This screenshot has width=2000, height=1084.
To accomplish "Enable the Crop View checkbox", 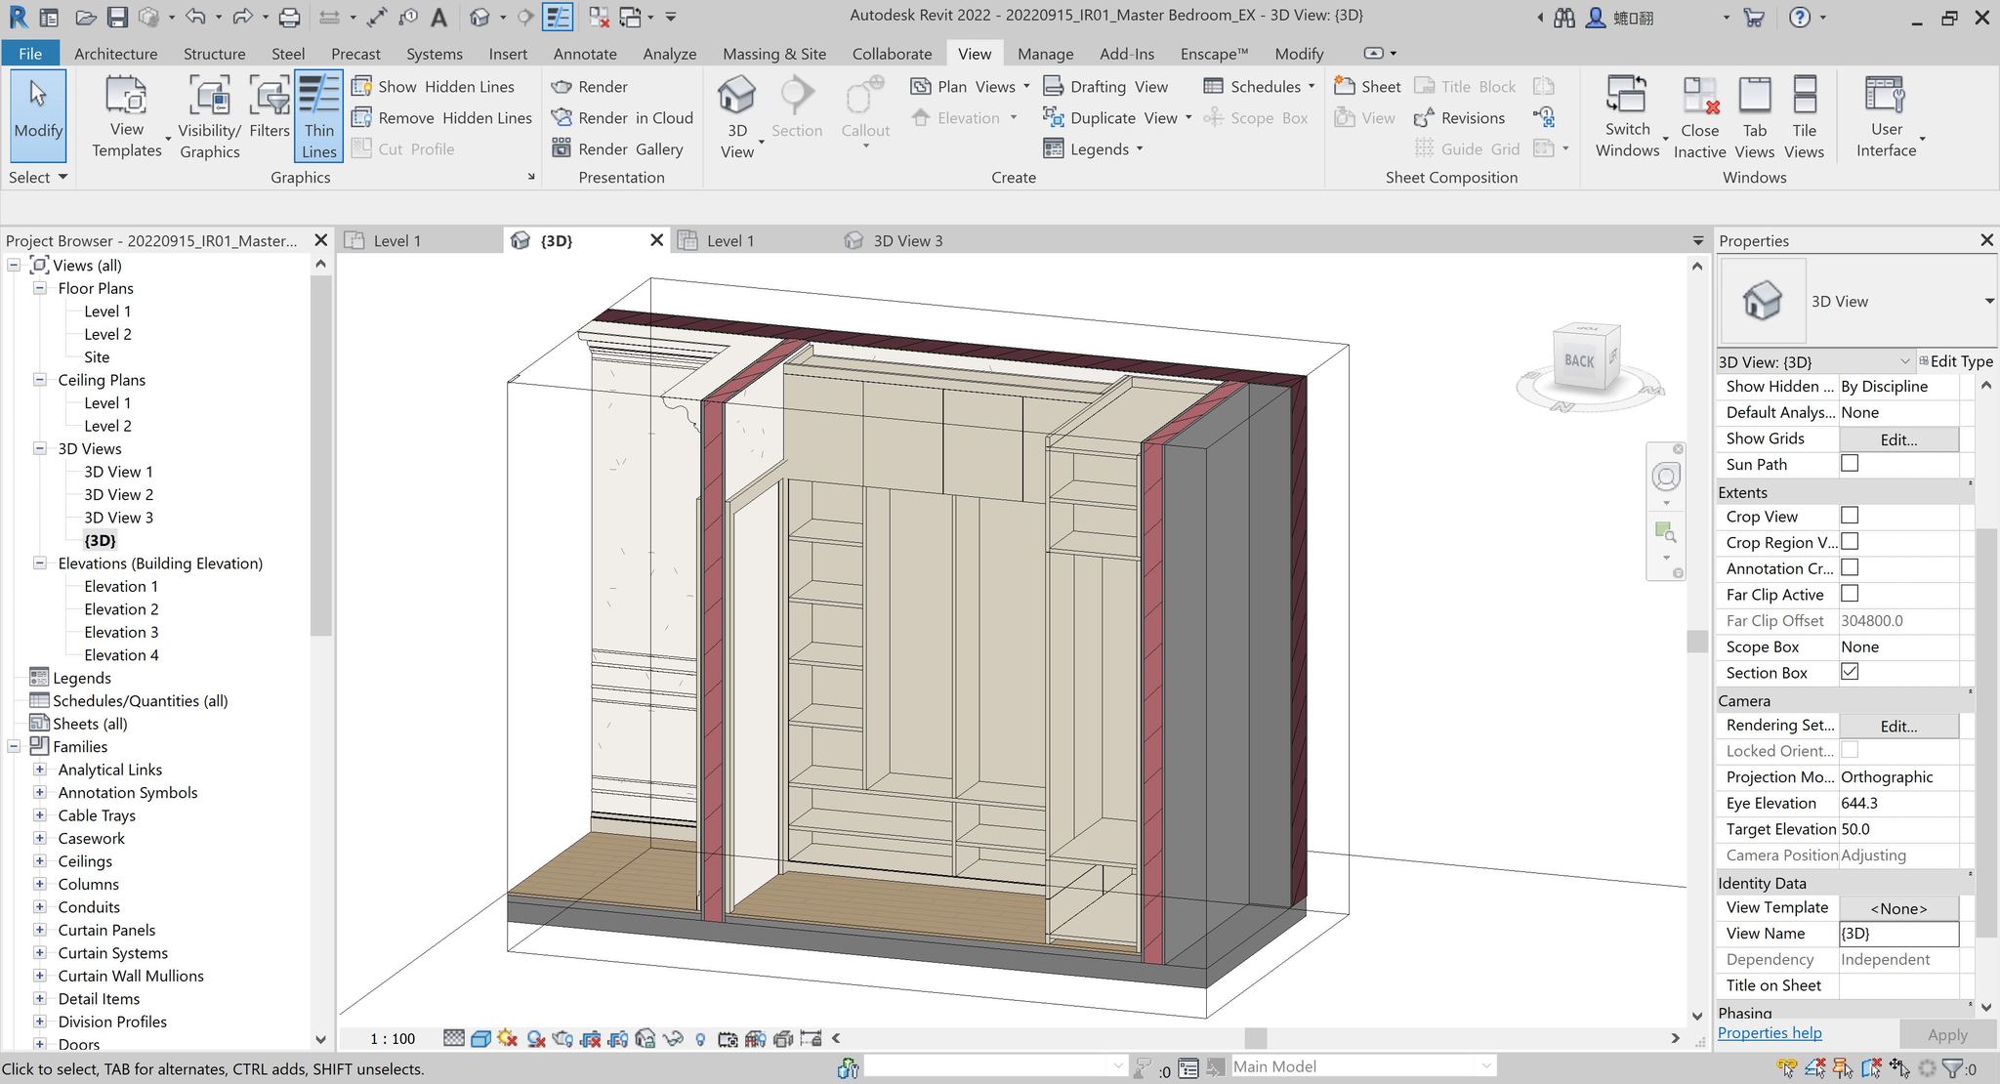I will 1849,516.
